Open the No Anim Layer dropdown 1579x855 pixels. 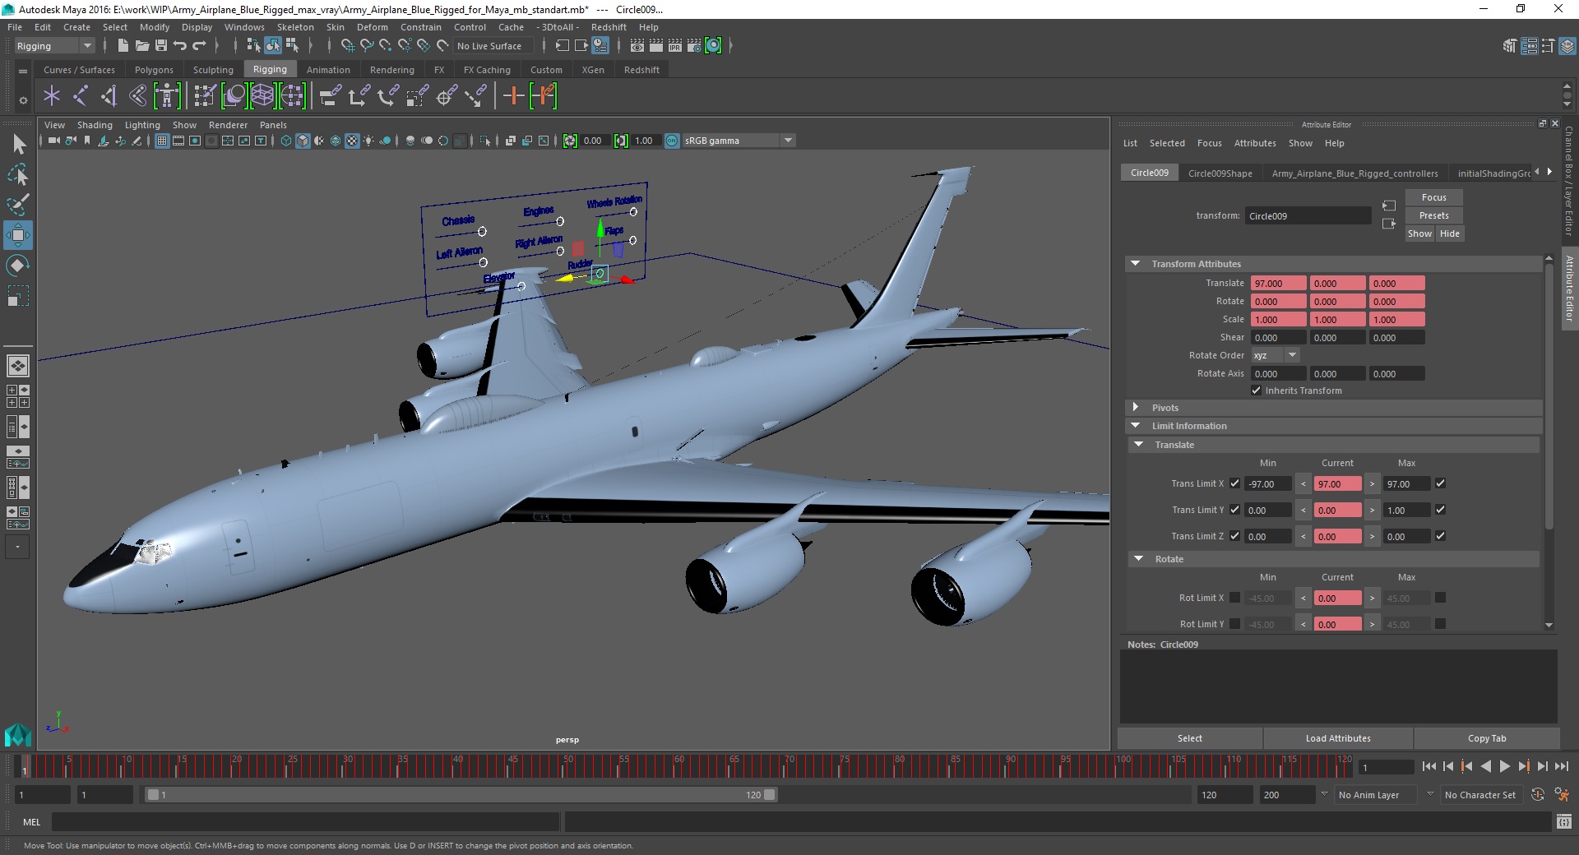pos(1378,795)
